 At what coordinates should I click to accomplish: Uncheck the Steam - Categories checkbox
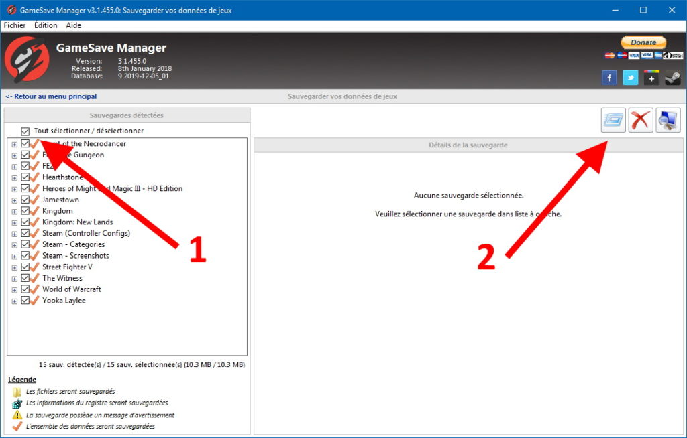pos(25,244)
